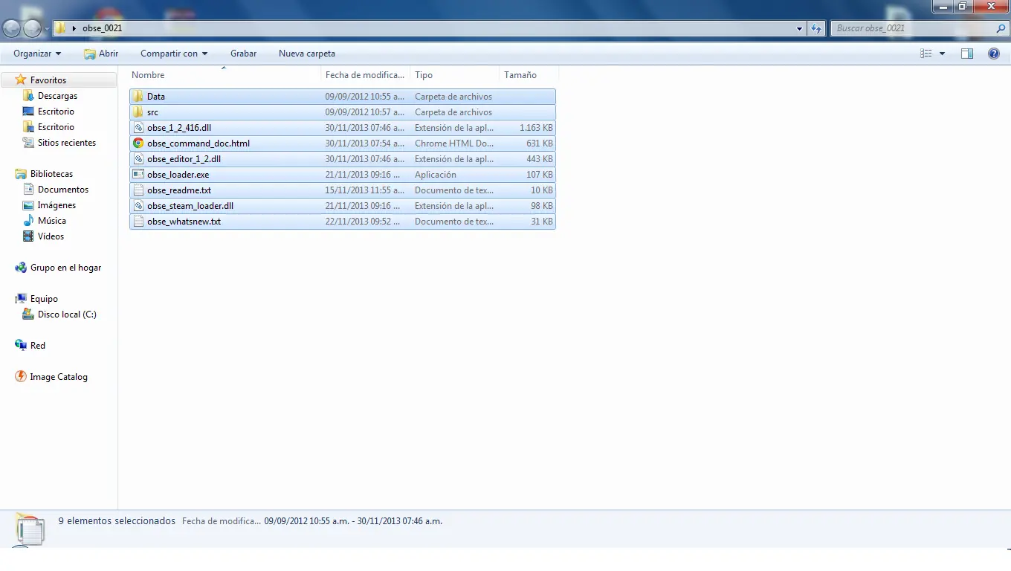This screenshot has width=1011, height=571.
Task: Click the Back navigation arrow
Action: click(x=12, y=28)
